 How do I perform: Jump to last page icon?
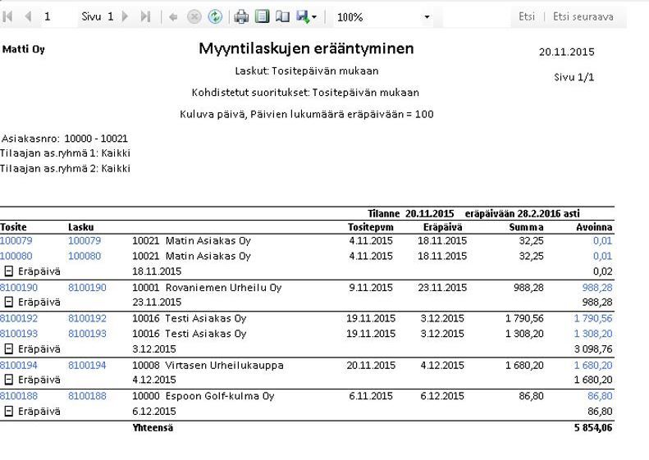pos(145,16)
